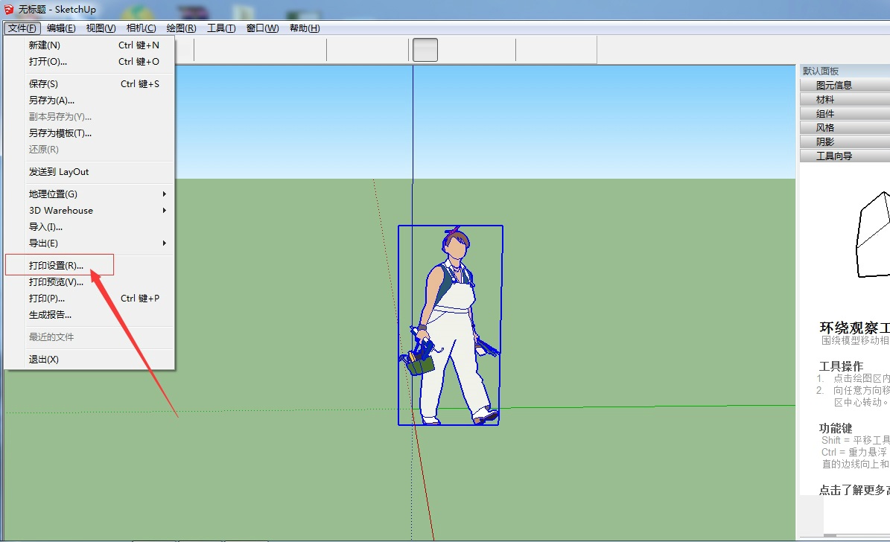Click the SketchUp logo in the title bar
890x542 pixels.
(9, 10)
